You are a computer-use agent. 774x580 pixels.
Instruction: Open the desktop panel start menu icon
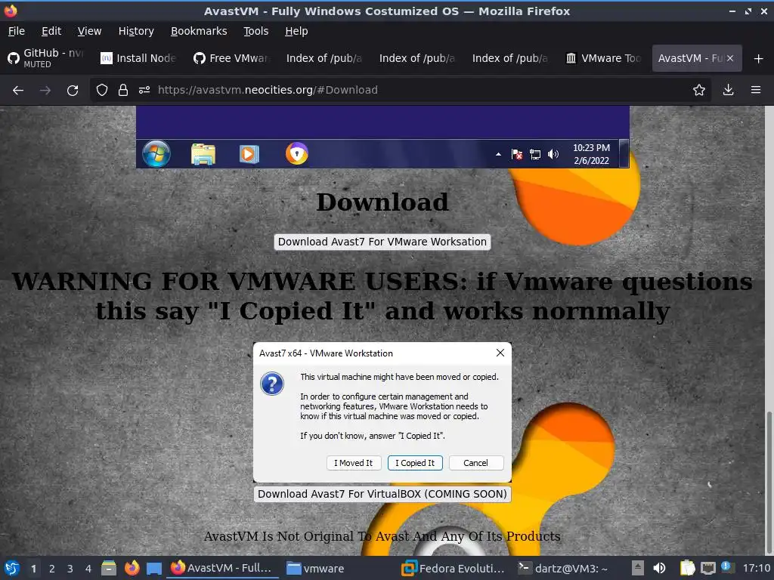point(12,568)
